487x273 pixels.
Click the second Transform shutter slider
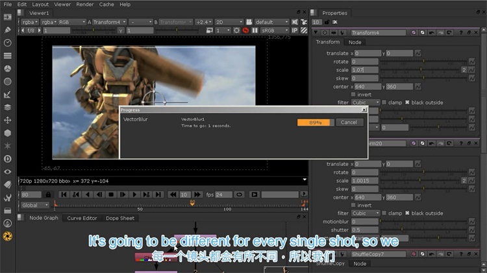[423, 230]
